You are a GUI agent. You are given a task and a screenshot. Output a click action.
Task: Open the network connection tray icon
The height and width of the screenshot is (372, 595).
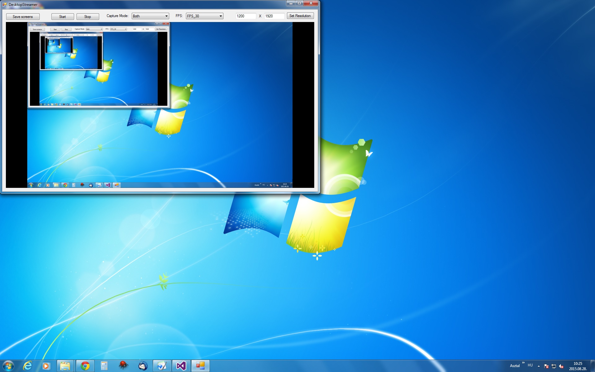[x=554, y=366]
